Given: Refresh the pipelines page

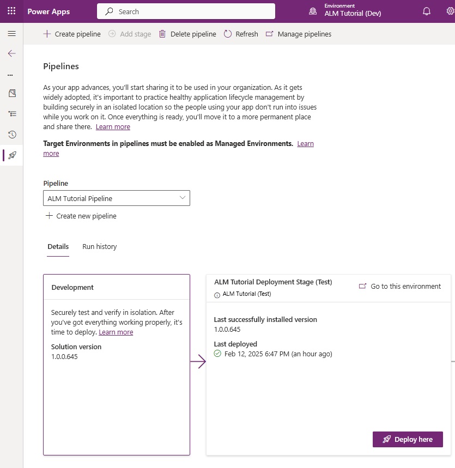Looking at the screenshot, I should [x=241, y=34].
